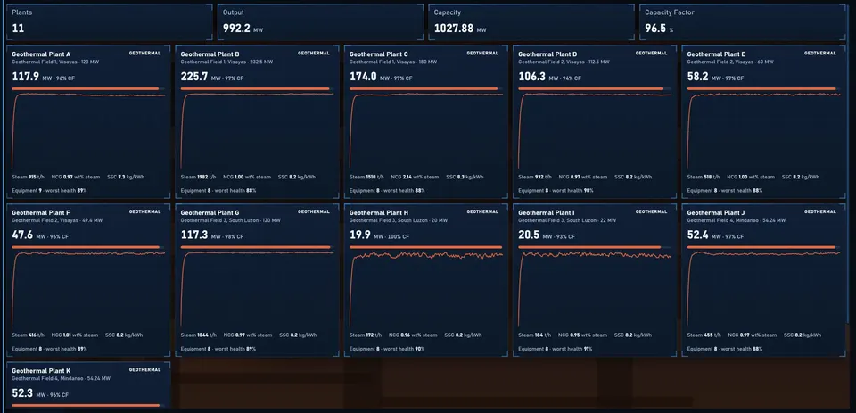Open the Geothermal Plant A title
Image resolution: width=856 pixels, height=413 pixels.
tap(41, 54)
